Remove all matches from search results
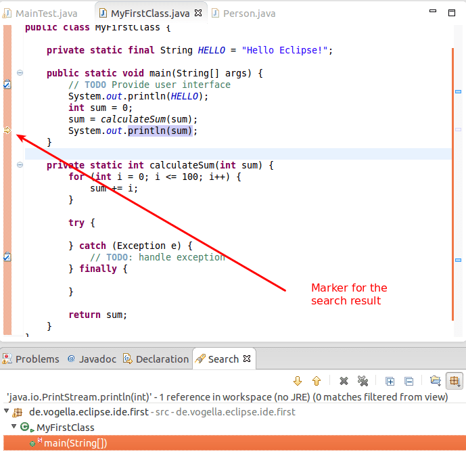The height and width of the screenshot is (456, 466). click(x=363, y=381)
